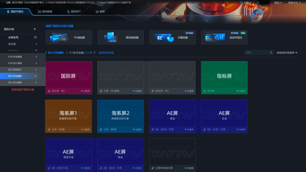Click the plus icon beside 我的分组
Viewport: 306px width, 172px height.
(35, 29)
